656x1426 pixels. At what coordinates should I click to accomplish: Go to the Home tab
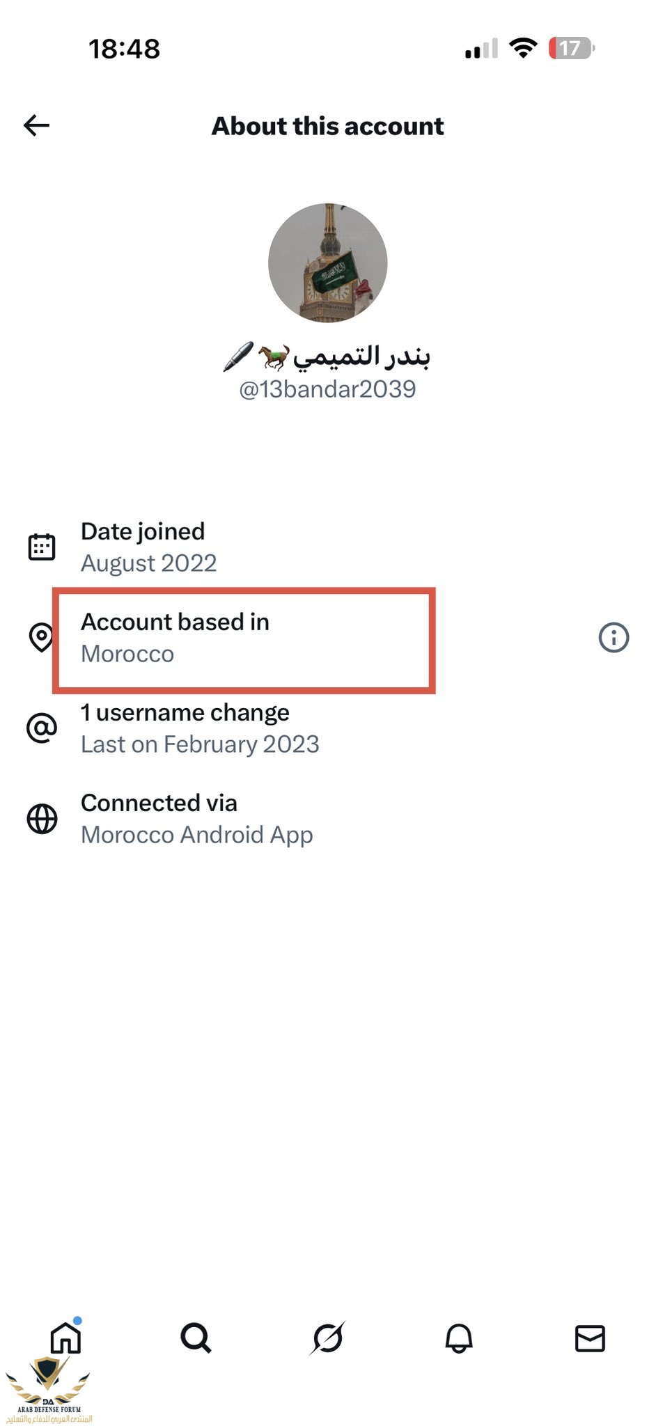[66, 1338]
